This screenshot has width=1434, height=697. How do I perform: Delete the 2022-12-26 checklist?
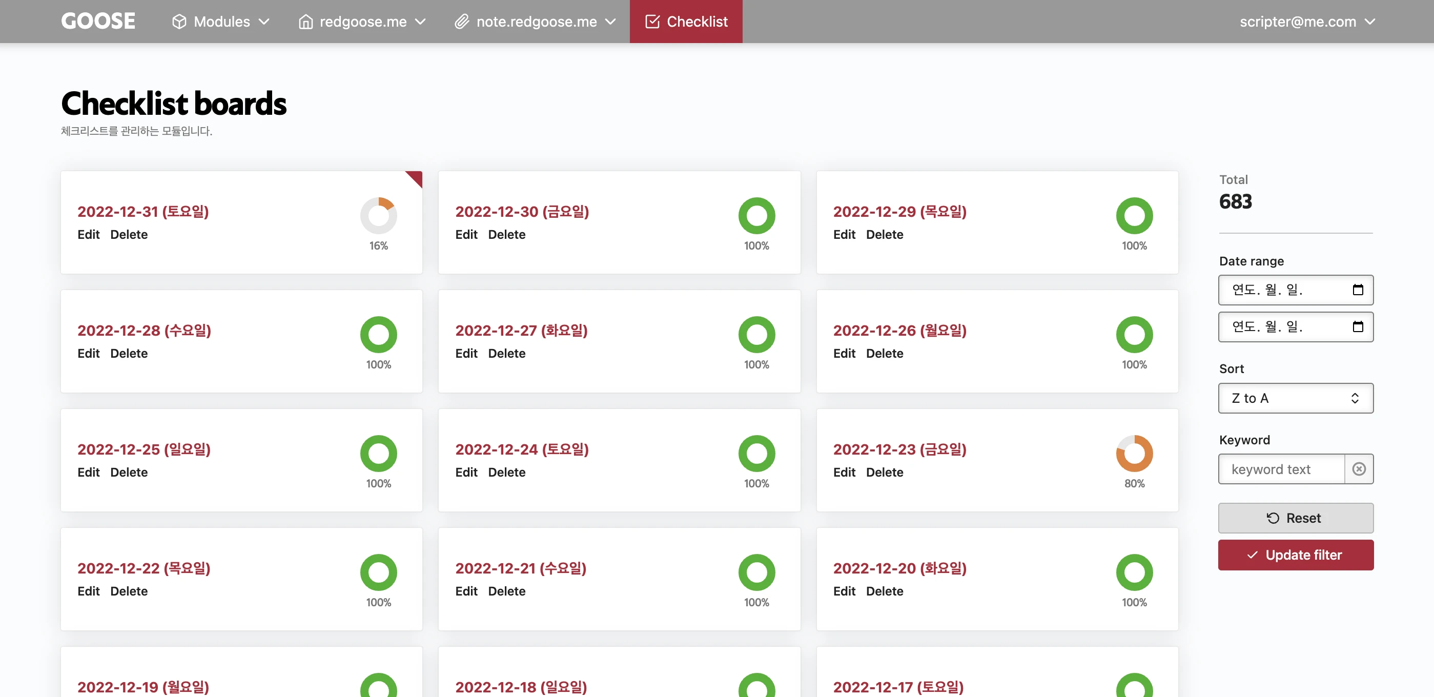click(885, 353)
